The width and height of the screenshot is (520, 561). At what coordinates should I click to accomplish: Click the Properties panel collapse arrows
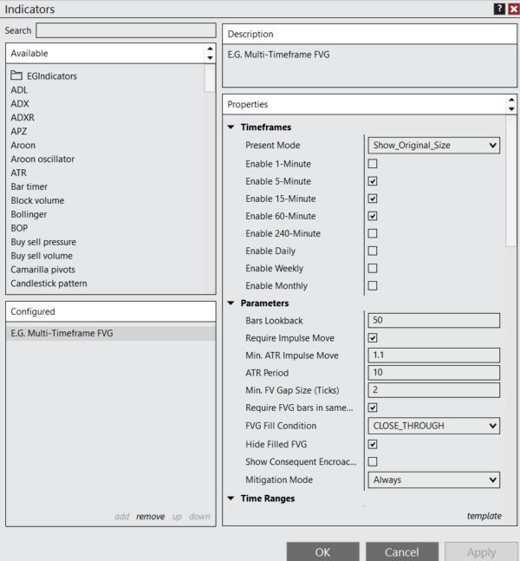(511, 104)
